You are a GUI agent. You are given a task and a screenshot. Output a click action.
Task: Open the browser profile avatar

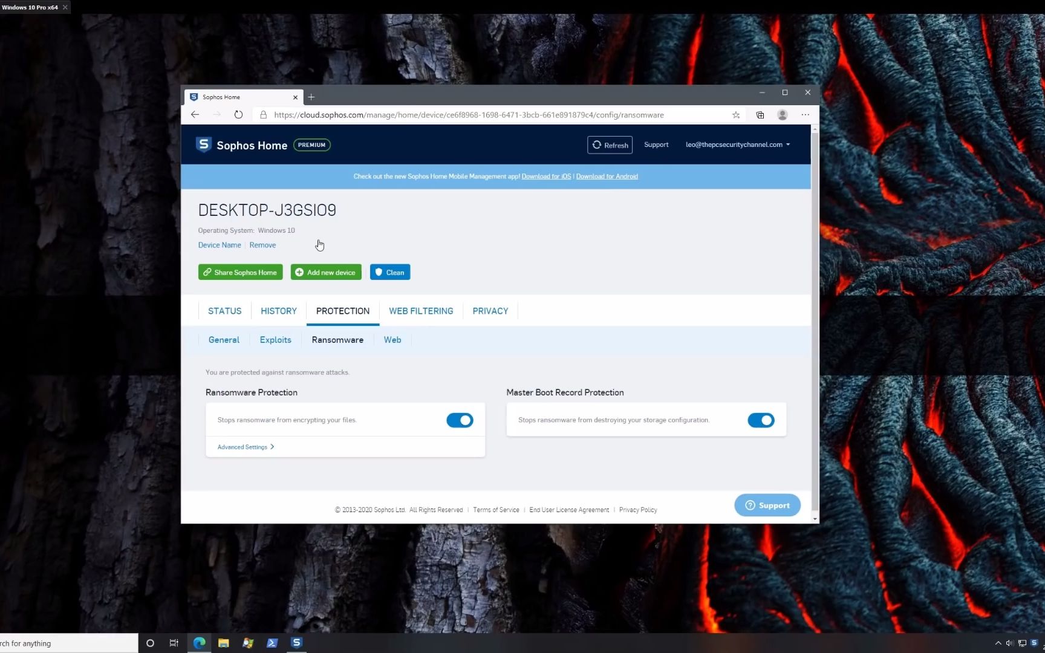(x=782, y=114)
